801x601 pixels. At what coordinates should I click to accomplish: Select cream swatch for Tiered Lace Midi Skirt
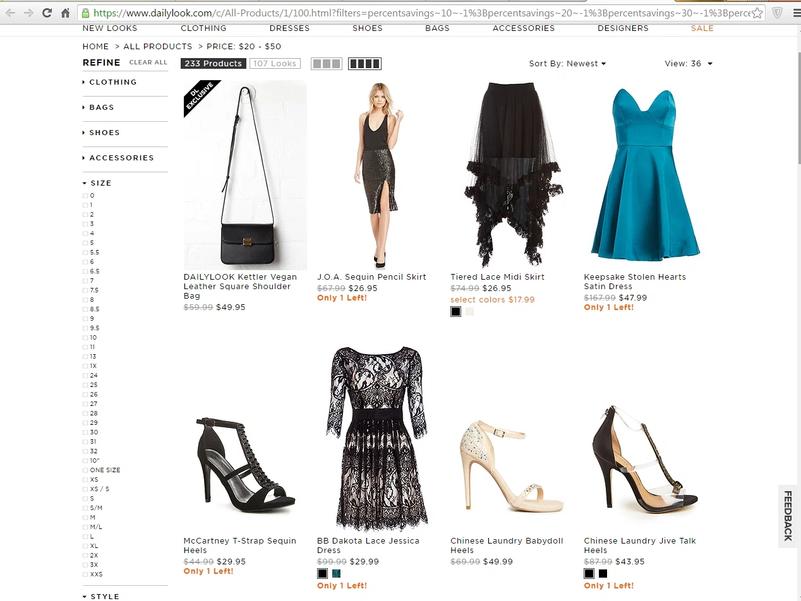469,311
